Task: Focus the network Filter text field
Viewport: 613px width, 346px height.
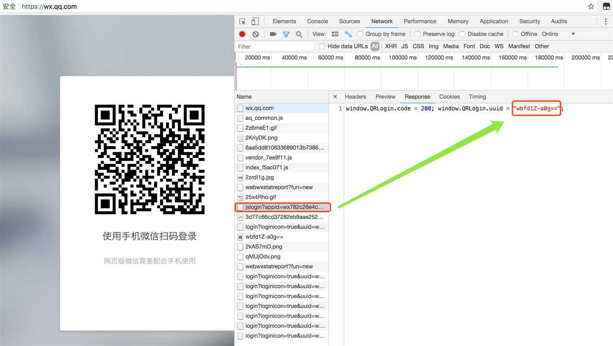Action: pos(275,46)
